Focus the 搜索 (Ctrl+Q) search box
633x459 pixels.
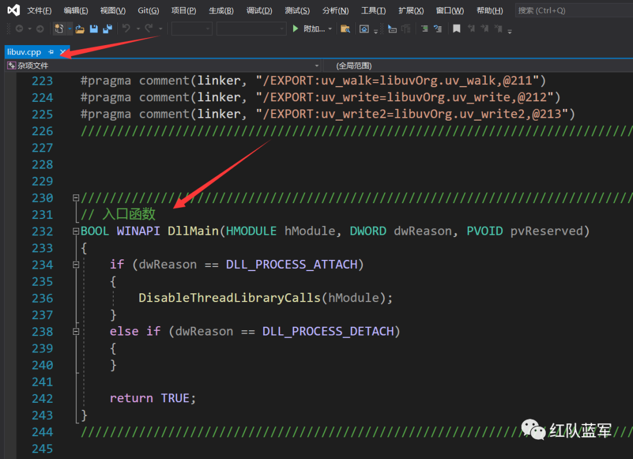574,11
